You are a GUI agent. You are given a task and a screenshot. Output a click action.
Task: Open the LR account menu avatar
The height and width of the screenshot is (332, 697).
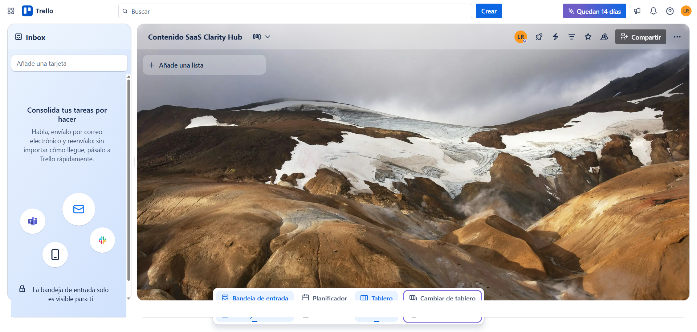[686, 11]
